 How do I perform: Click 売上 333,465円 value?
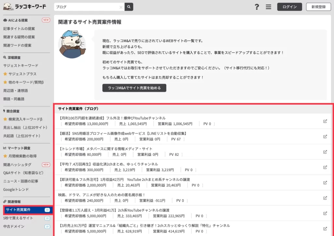129,216
